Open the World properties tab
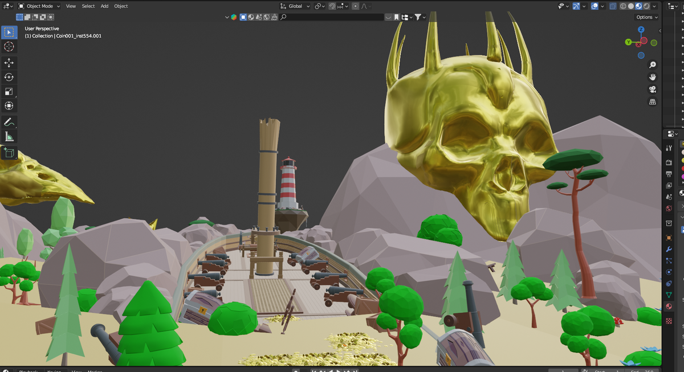This screenshot has width=684, height=372. [x=669, y=208]
